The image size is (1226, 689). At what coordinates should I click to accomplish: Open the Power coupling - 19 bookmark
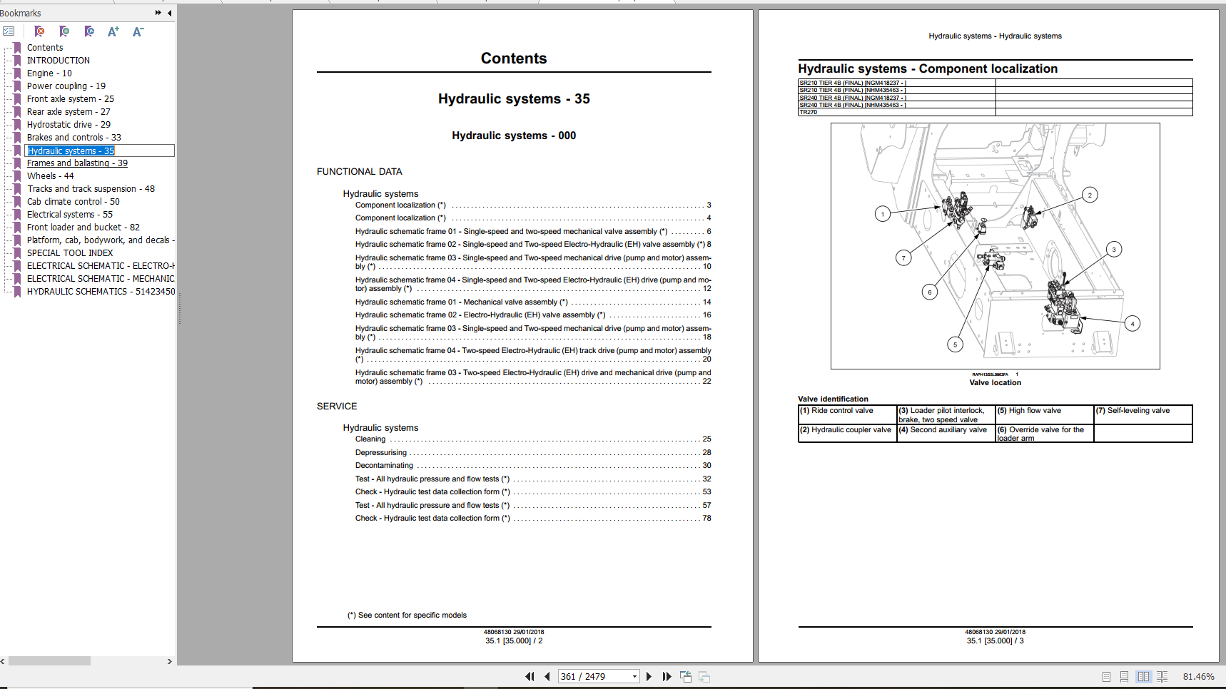coord(66,86)
